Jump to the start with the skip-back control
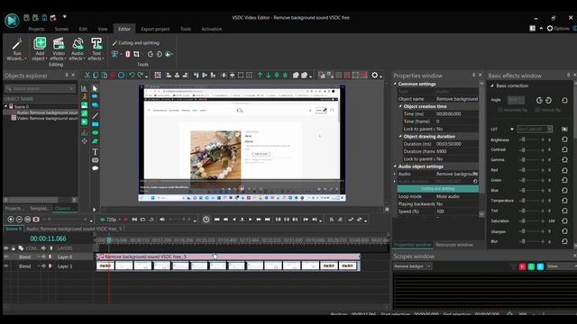Image resolution: width=577 pixels, height=324 pixels. pos(216,220)
